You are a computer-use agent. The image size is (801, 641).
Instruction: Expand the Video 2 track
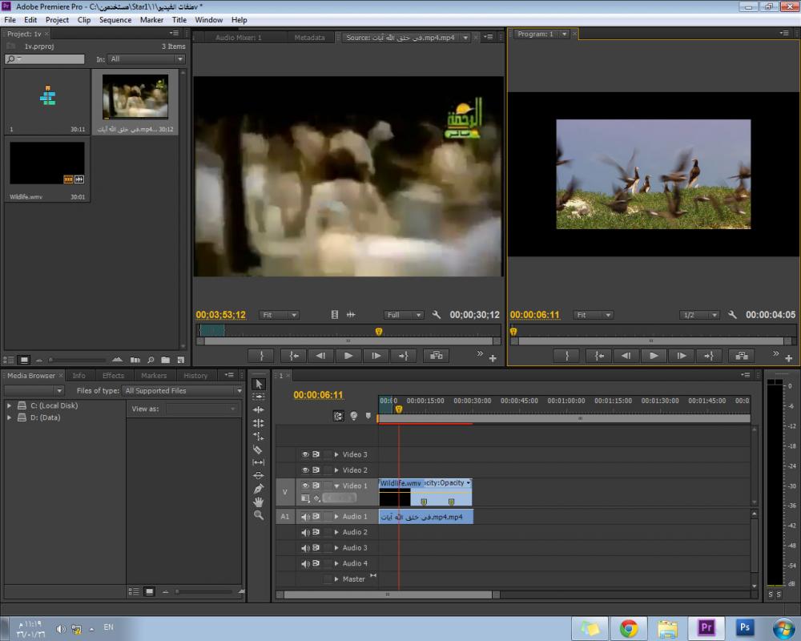tap(336, 470)
